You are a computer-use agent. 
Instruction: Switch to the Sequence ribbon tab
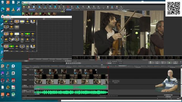(39, 5)
